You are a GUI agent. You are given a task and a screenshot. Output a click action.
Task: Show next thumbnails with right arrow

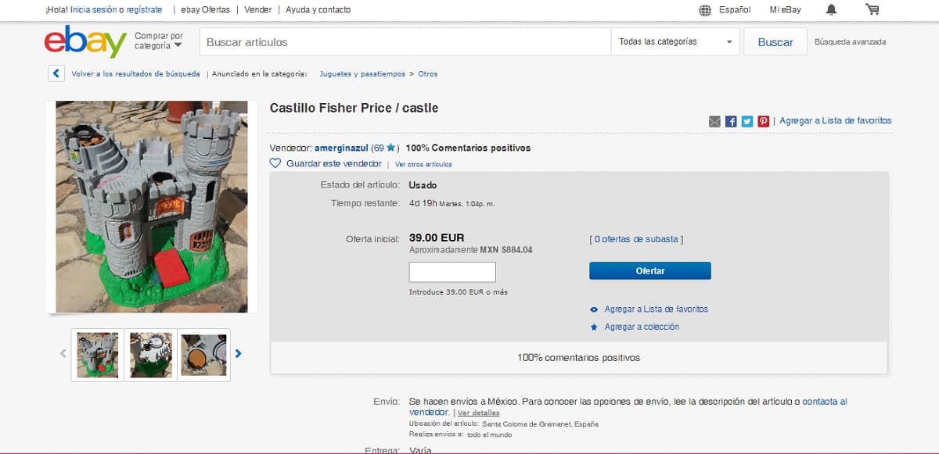tap(239, 353)
